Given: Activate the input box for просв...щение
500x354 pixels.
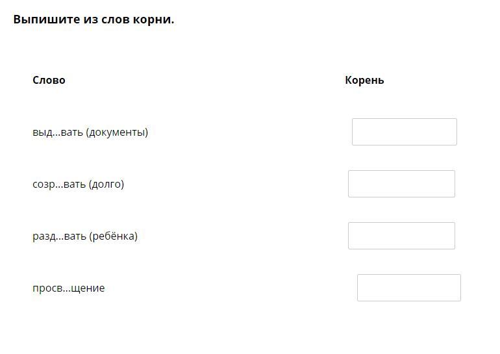Looking at the screenshot, I should pos(408,288).
